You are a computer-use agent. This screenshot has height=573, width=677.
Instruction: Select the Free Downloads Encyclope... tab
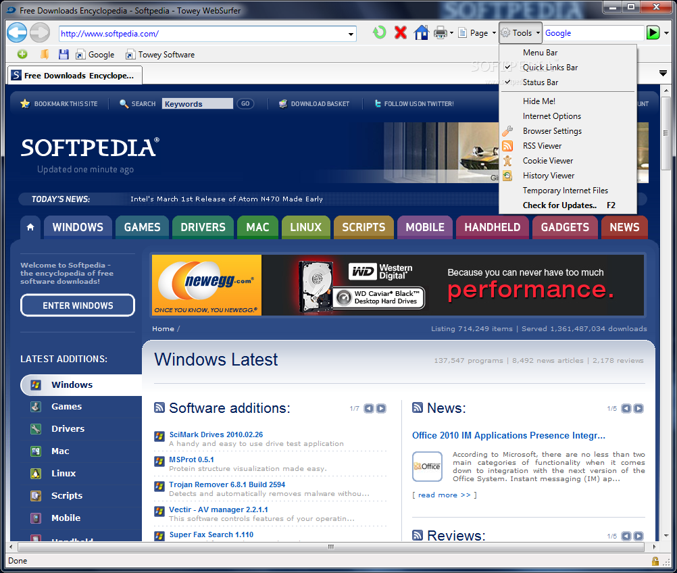click(75, 75)
